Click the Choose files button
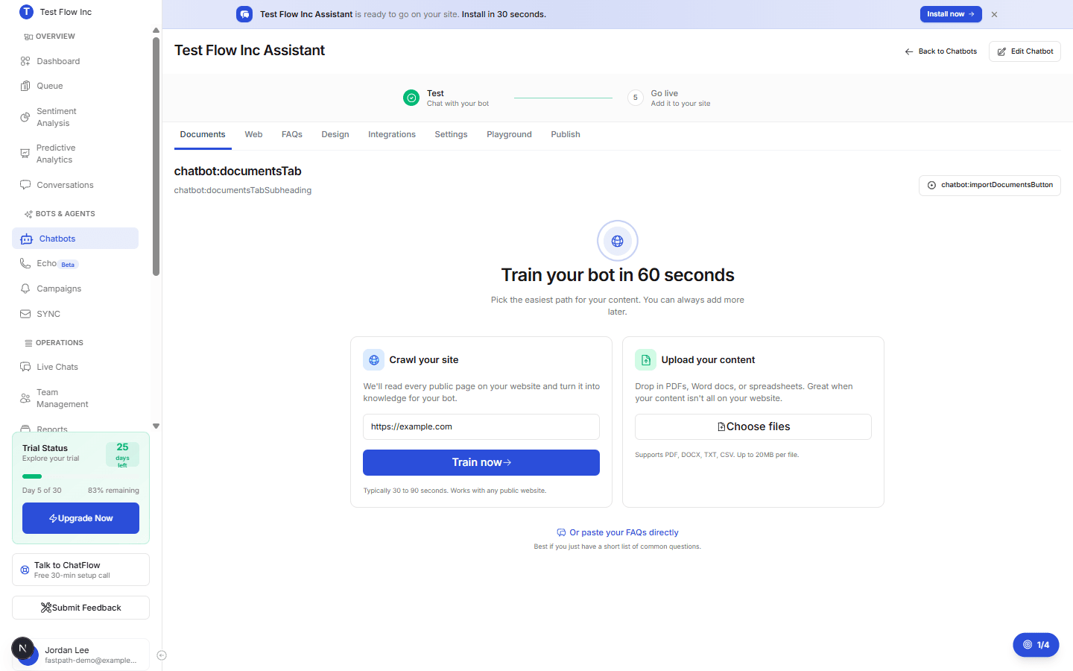This screenshot has width=1073, height=671. 753,426
